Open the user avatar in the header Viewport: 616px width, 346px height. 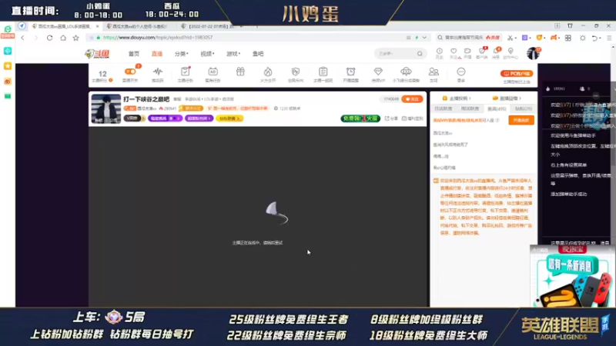click(533, 53)
